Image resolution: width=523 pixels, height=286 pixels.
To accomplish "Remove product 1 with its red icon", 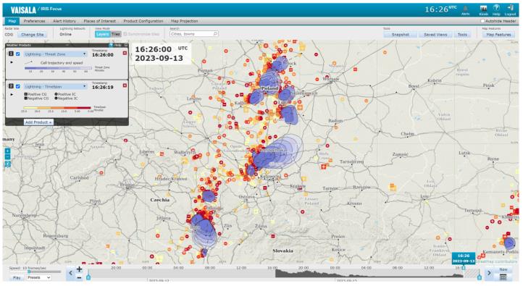I will click(125, 53).
